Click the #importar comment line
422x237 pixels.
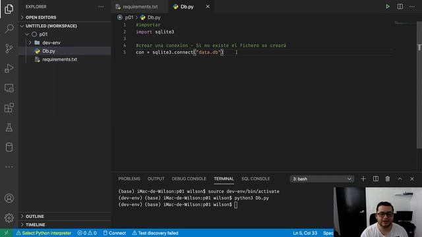148,25
